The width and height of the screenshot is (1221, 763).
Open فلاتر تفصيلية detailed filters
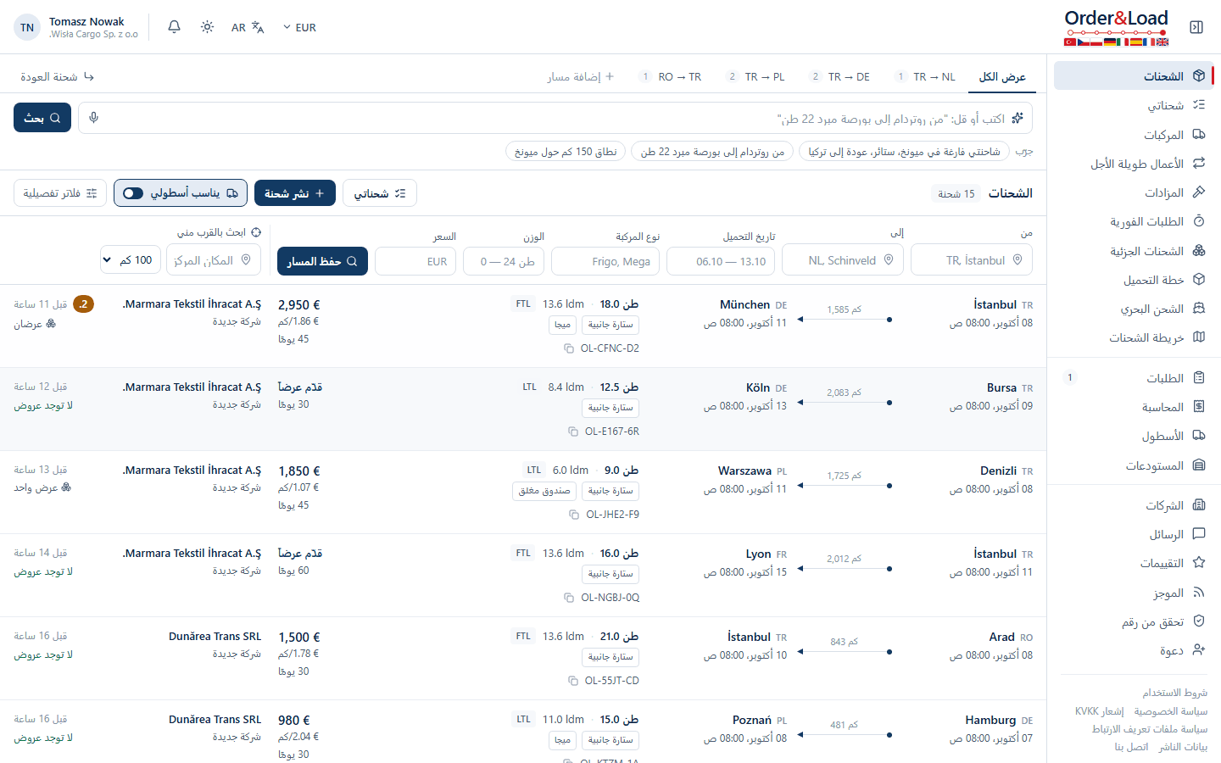pos(60,193)
